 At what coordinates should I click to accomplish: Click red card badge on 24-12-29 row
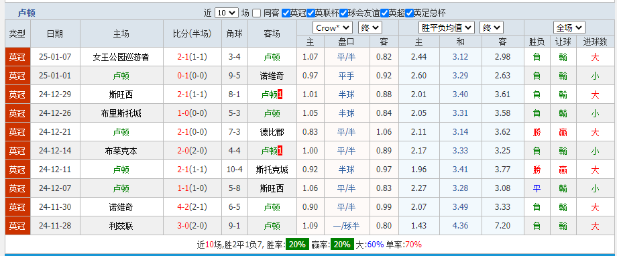[280, 94]
